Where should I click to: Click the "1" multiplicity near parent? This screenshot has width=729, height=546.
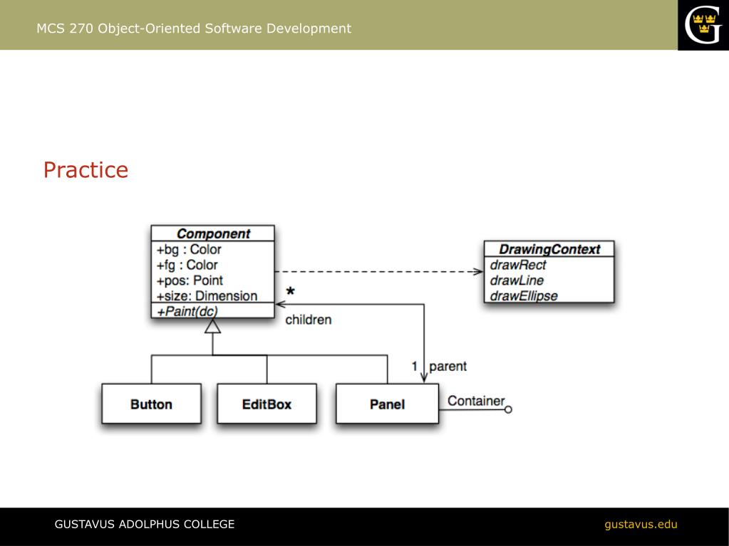click(415, 367)
